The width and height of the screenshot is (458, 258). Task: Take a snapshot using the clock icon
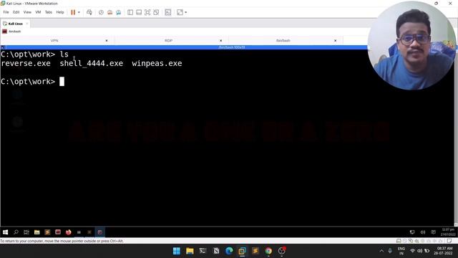[101, 12]
